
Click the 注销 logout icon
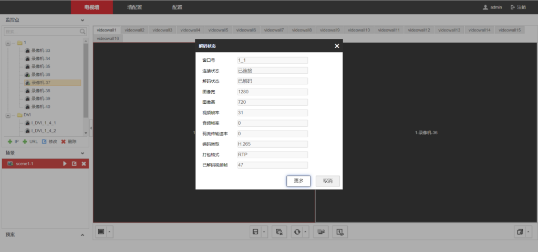[513, 7]
